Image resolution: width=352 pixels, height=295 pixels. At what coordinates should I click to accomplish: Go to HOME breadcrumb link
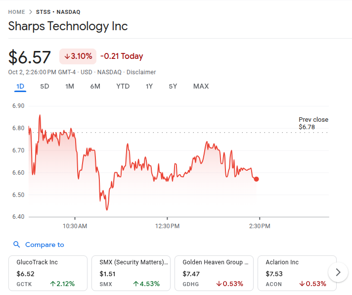[17, 12]
